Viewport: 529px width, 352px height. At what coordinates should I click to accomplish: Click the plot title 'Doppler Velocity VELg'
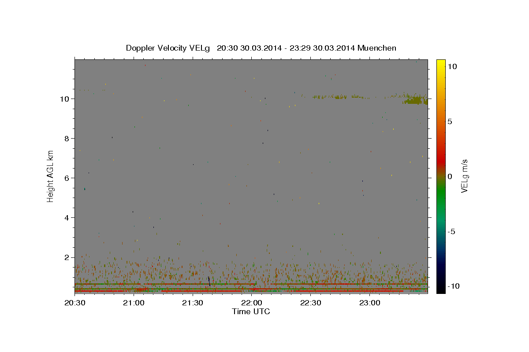pyautogui.click(x=168, y=48)
